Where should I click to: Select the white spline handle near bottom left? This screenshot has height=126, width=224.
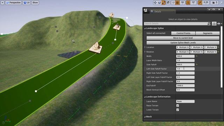click(x=36, y=91)
